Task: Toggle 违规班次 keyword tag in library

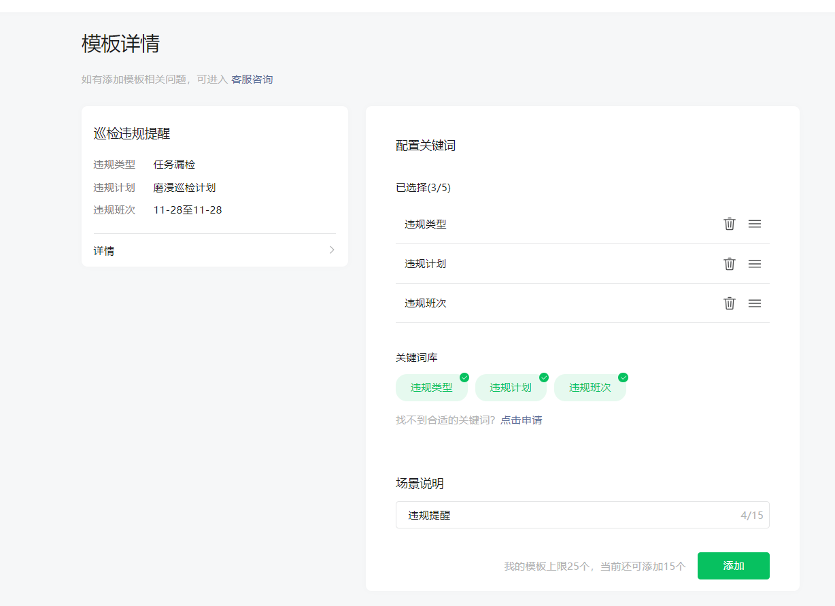Action: click(x=590, y=388)
